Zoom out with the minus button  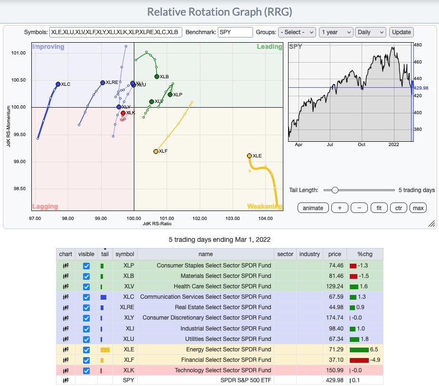tap(359, 208)
